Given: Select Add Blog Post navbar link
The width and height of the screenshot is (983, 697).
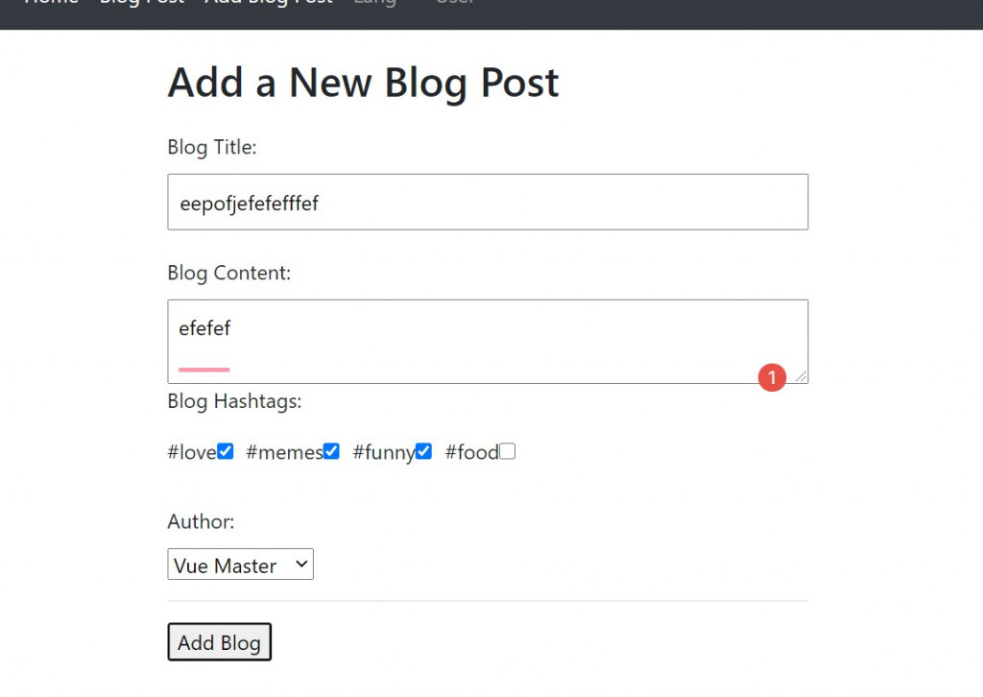Looking at the screenshot, I should 268,3.
